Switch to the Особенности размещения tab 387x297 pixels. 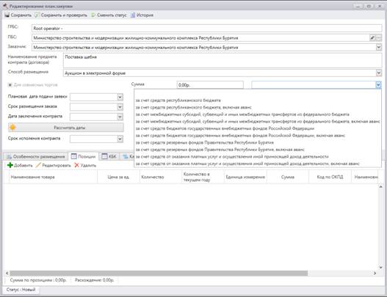point(36,156)
